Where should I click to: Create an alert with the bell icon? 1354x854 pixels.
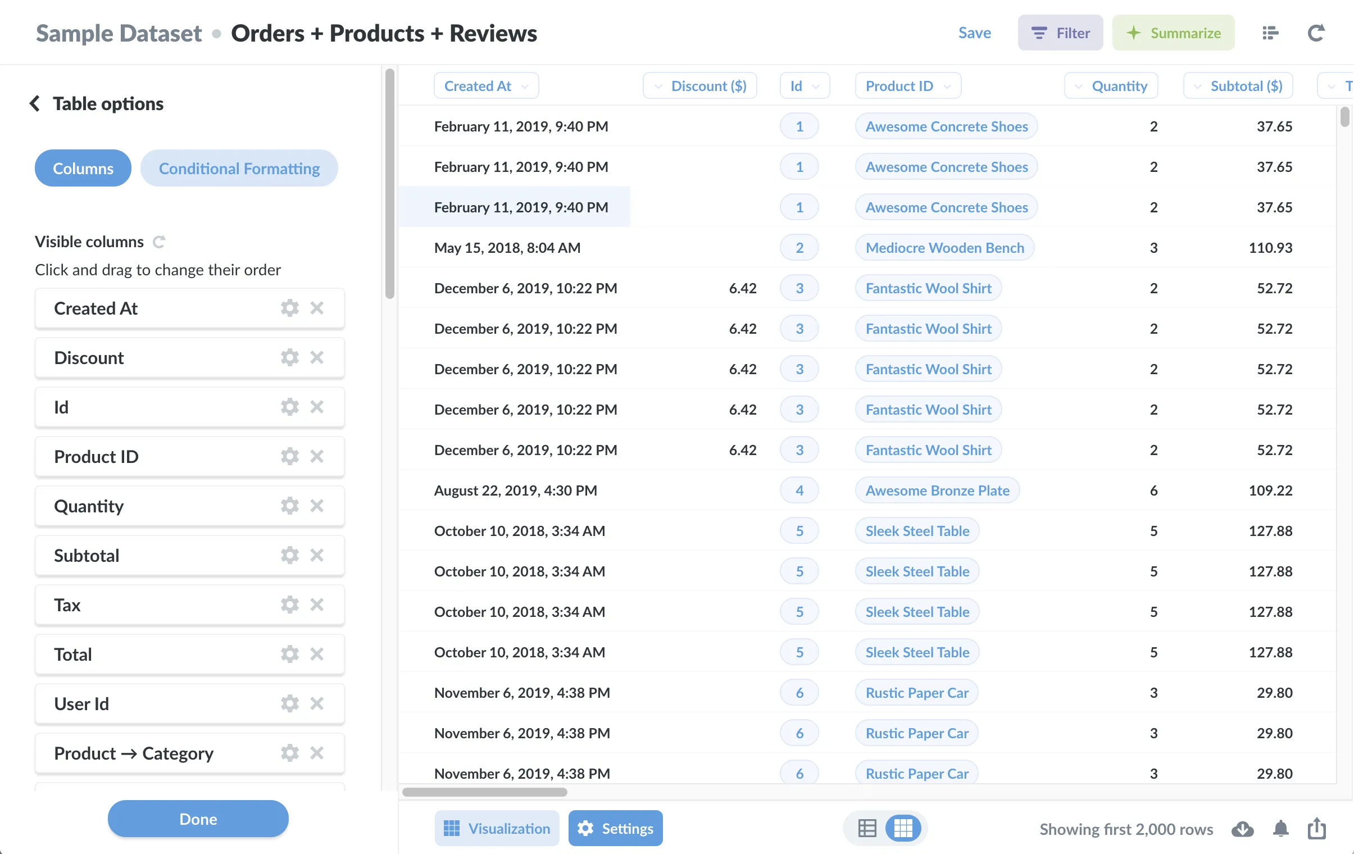[1281, 829]
